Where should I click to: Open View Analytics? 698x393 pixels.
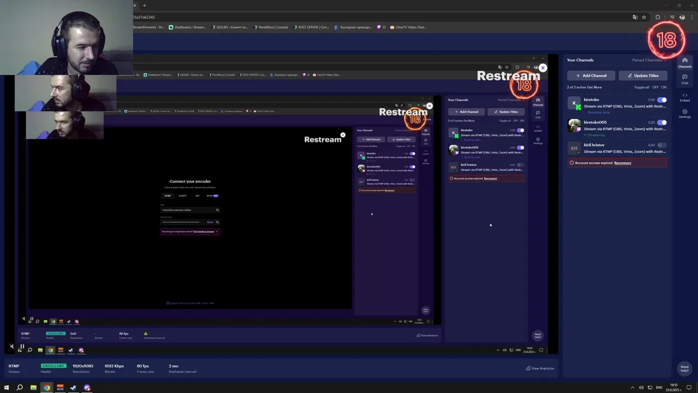click(x=540, y=368)
